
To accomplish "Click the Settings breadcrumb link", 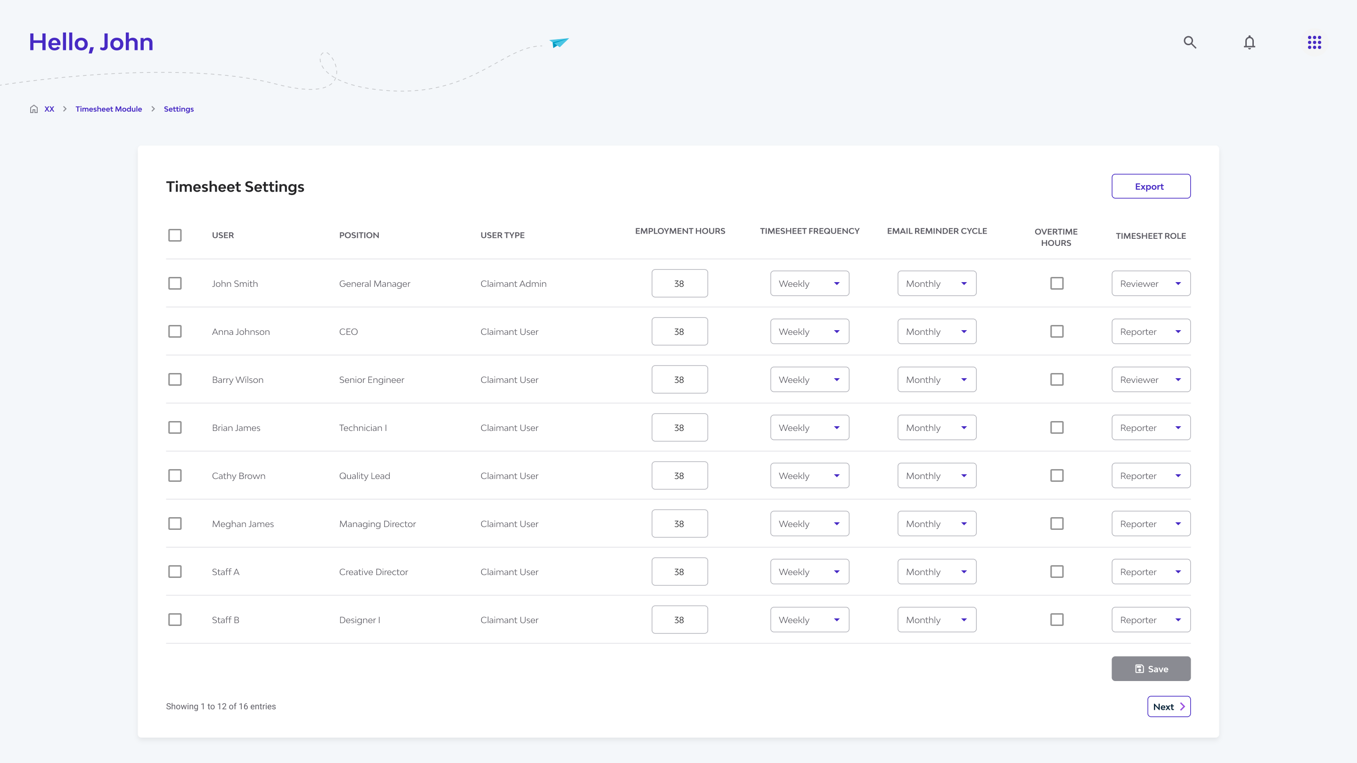I will [179, 109].
